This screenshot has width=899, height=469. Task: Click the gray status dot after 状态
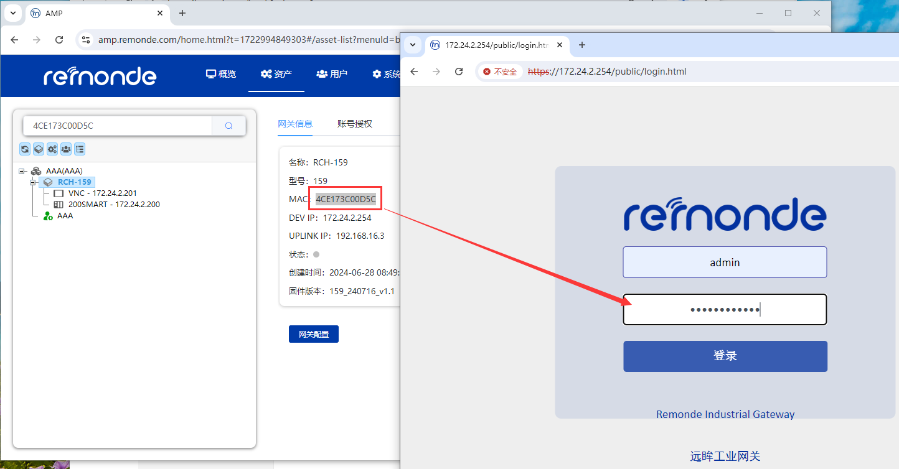coord(316,254)
